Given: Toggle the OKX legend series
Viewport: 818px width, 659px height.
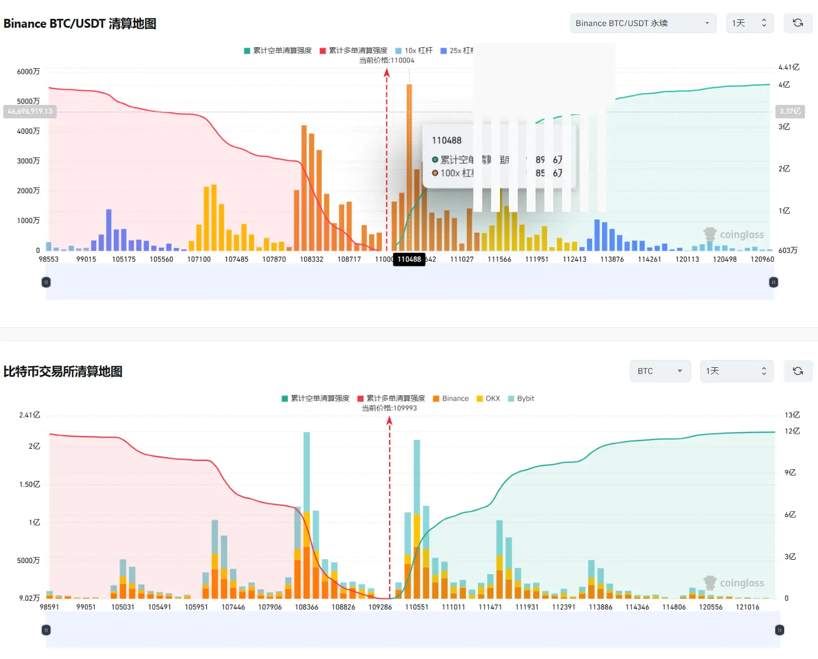Looking at the screenshot, I should tap(488, 398).
